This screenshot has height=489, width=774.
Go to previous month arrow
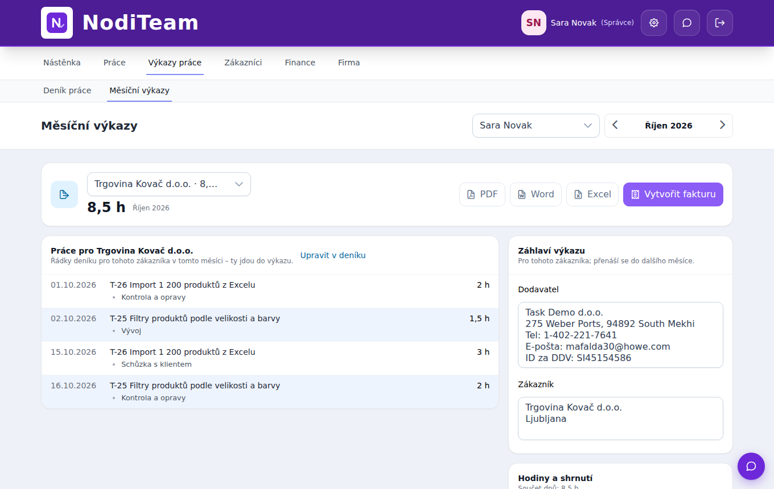pos(615,126)
